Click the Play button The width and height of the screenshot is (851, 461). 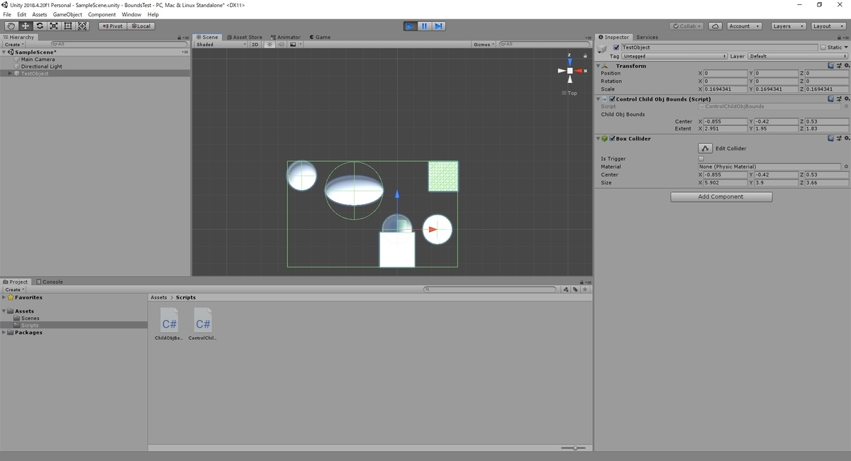point(410,26)
